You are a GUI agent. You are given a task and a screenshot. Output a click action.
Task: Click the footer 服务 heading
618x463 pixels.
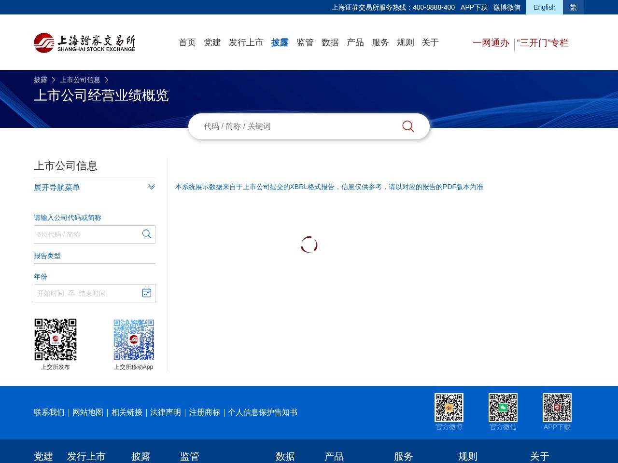(404, 456)
